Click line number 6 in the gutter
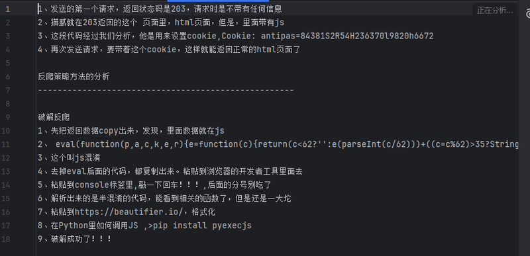This screenshot has height=256, width=530. point(7,77)
